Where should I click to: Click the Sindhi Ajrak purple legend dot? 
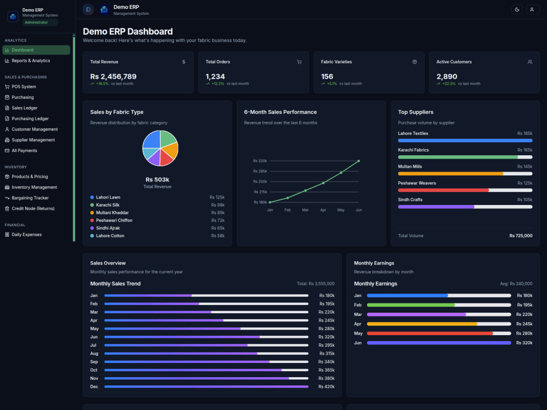point(92,228)
